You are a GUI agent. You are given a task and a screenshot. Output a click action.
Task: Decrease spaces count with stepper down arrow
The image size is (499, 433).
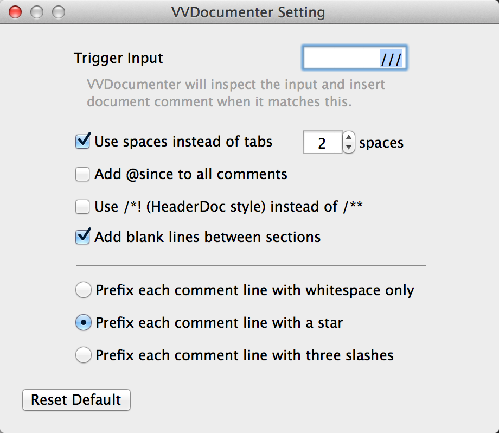tap(349, 148)
